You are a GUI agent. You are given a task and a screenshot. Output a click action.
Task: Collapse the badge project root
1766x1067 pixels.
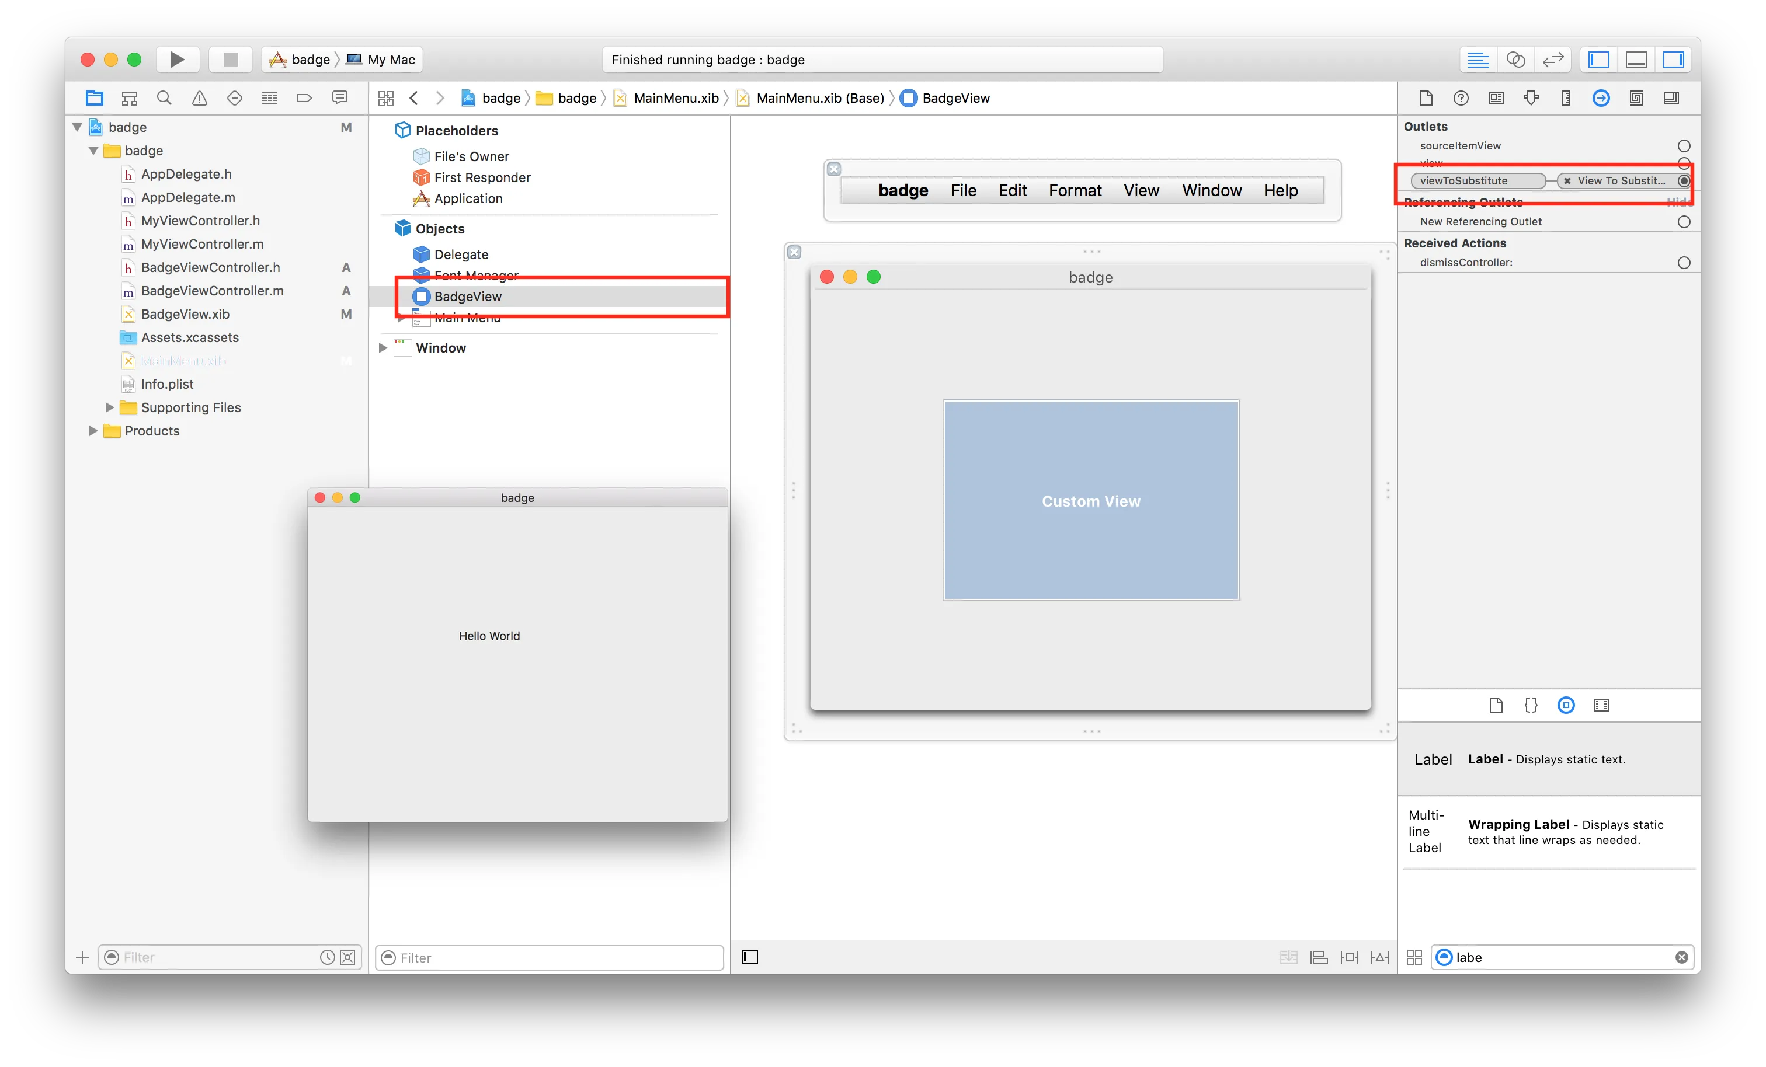click(x=78, y=127)
